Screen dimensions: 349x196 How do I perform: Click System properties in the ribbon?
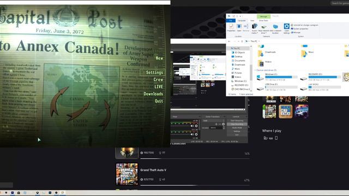[299, 29]
